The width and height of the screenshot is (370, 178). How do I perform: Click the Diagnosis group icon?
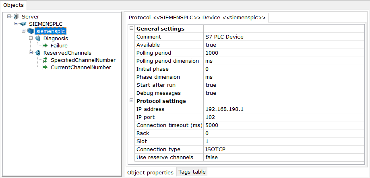pos(38,38)
